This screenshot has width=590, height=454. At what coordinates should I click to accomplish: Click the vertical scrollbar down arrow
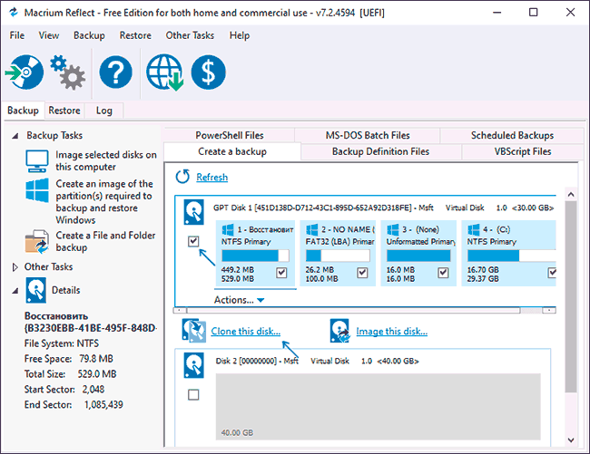point(571,440)
